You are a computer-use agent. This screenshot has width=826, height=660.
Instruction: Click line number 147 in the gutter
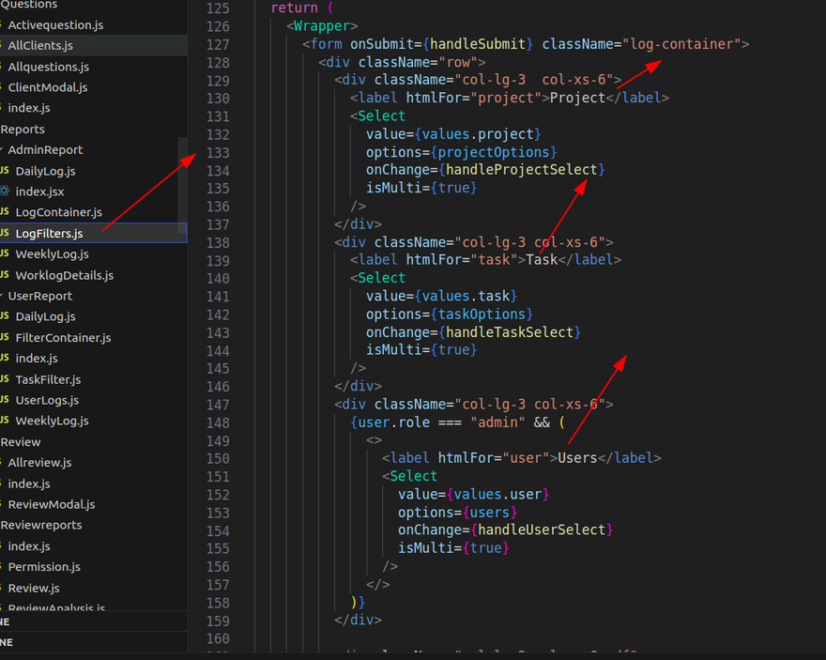217,405
